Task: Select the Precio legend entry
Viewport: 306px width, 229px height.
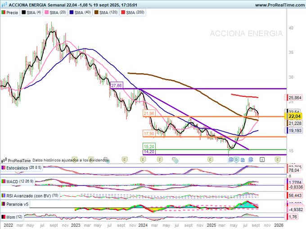Action: coord(10,13)
